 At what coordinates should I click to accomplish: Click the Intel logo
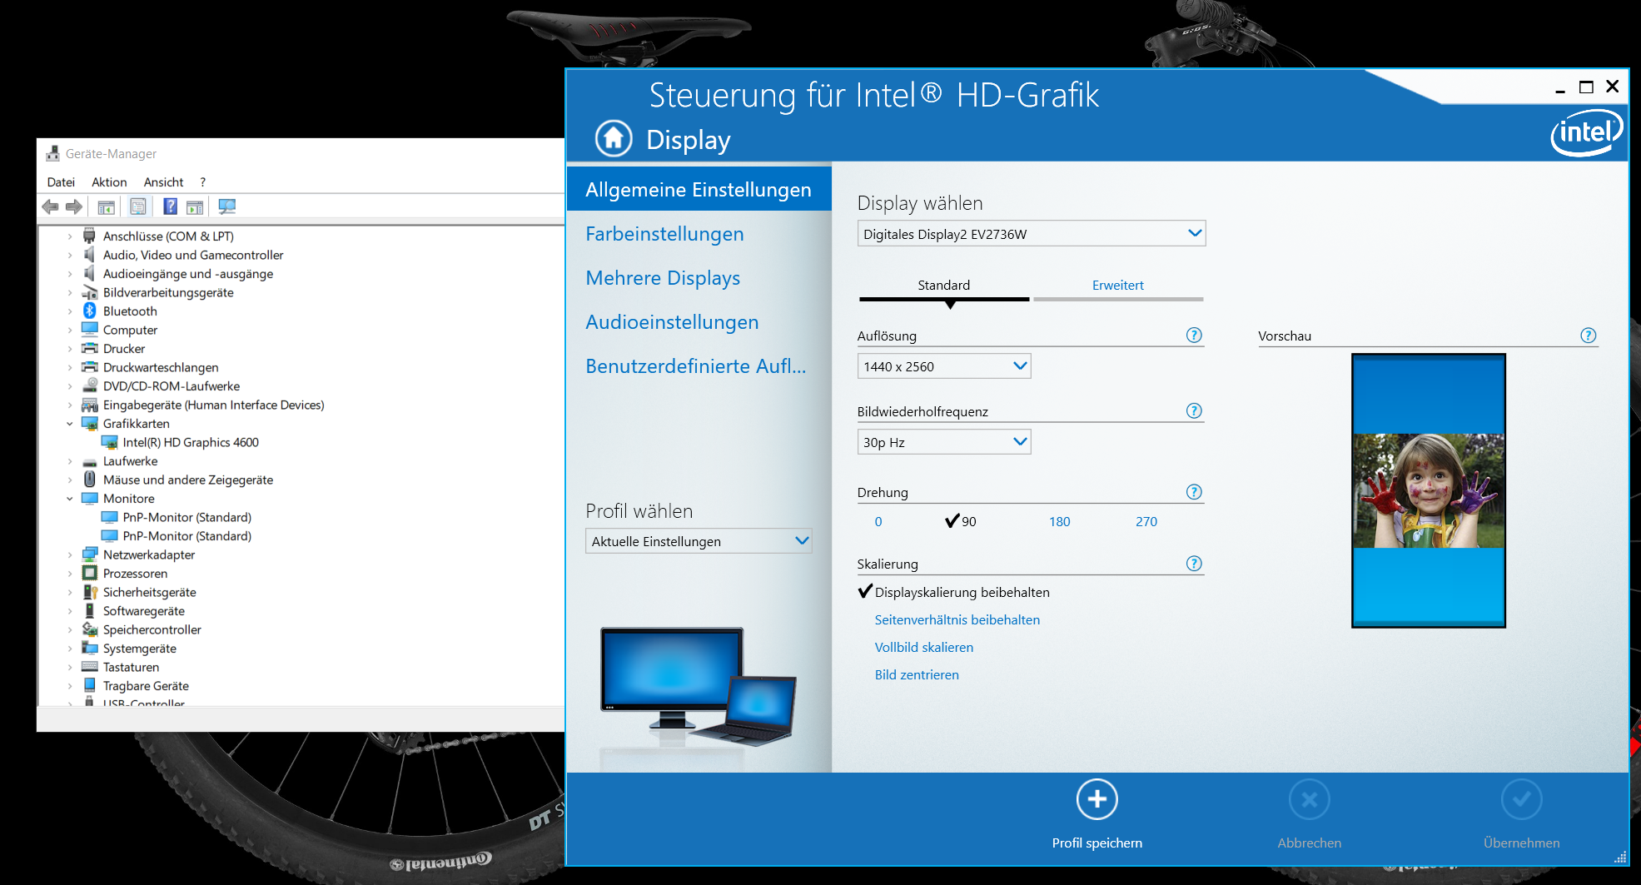pos(1587,133)
